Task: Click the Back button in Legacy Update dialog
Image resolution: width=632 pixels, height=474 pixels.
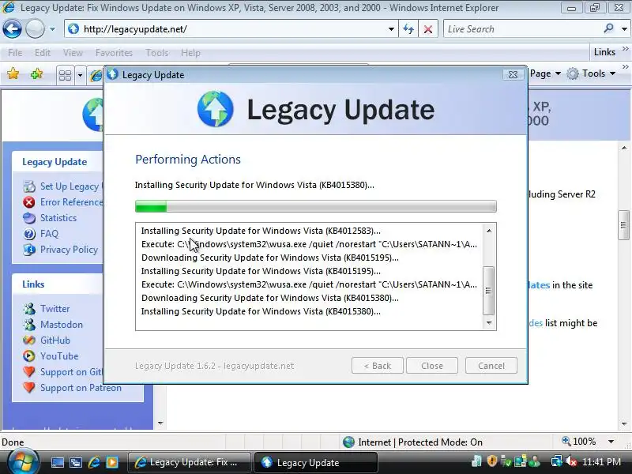Action: point(378,366)
